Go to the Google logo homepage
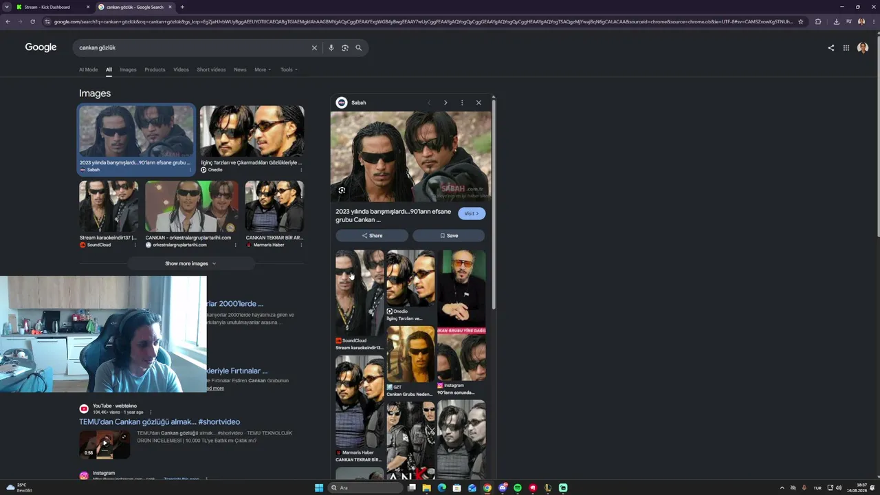Image resolution: width=880 pixels, height=495 pixels. [x=41, y=47]
